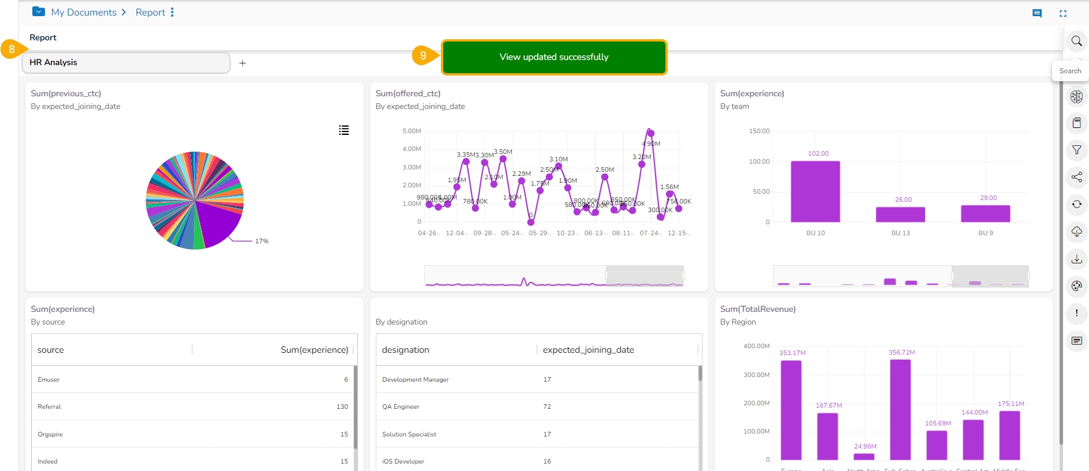
Task: Expand the My Documents folder icon
Action: tap(39, 12)
